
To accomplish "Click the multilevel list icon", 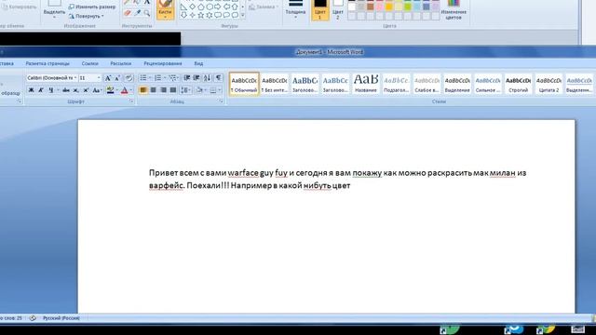I will (x=172, y=78).
